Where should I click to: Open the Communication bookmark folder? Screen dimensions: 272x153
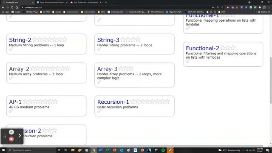click(71, 12)
